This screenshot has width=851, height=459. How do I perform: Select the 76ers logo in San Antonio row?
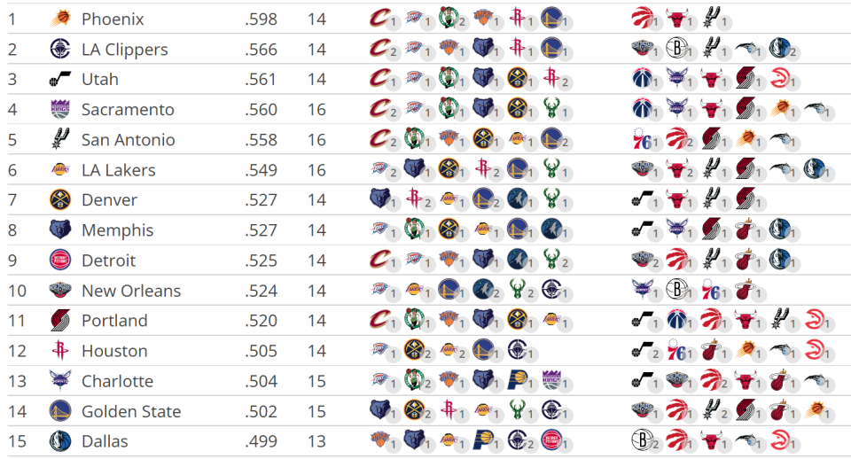(x=641, y=139)
